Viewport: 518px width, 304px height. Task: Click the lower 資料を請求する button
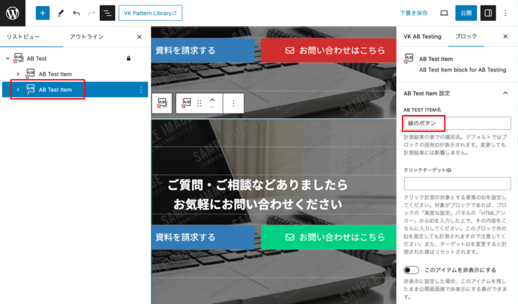(203, 237)
